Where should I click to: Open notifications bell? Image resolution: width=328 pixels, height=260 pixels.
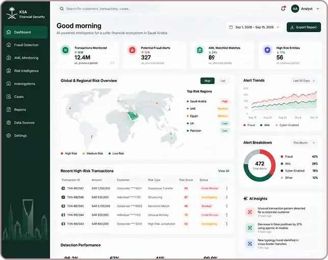click(x=283, y=9)
